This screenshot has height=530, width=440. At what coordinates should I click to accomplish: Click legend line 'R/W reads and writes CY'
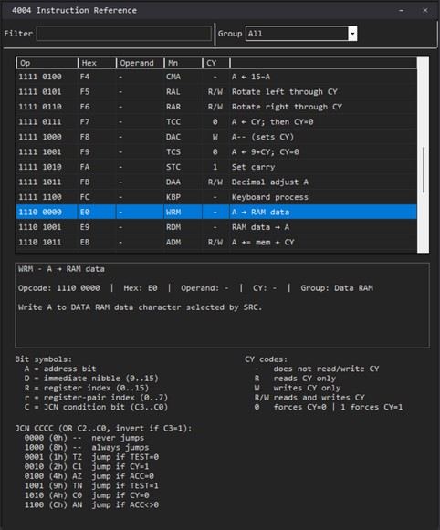pyautogui.click(x=309, y=398)
